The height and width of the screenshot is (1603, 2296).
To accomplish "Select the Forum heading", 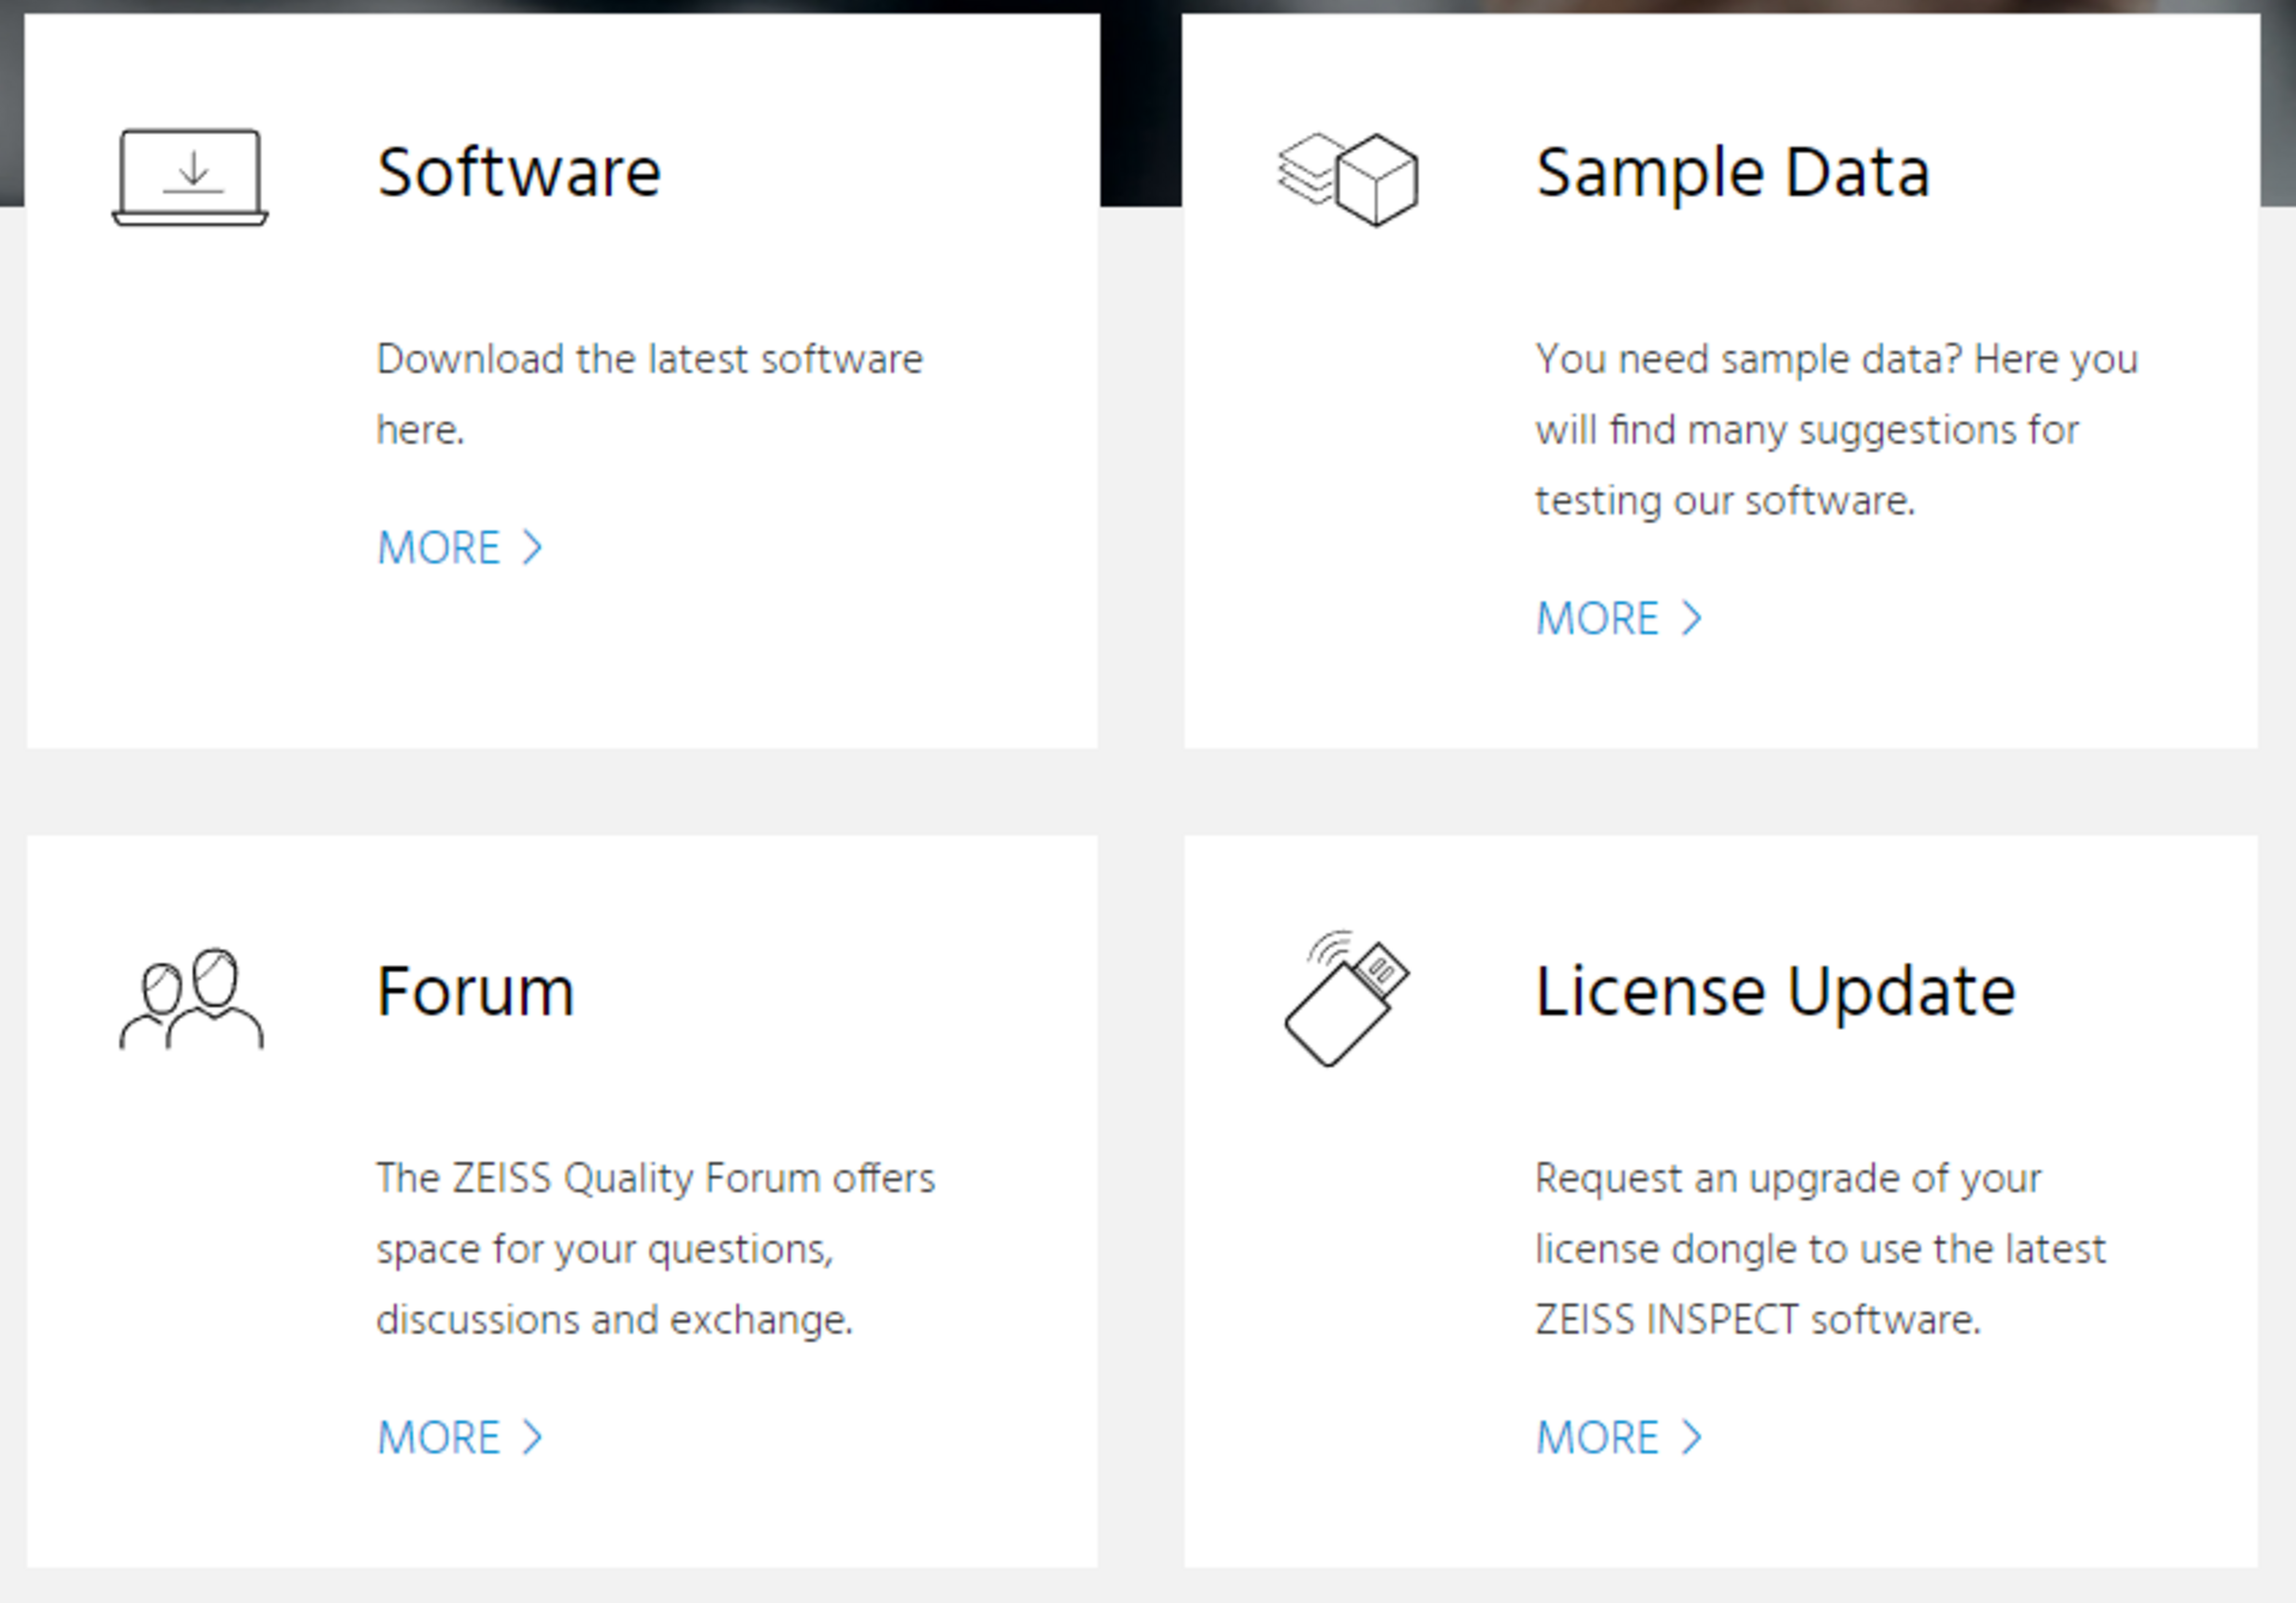I will click(475, 991).
